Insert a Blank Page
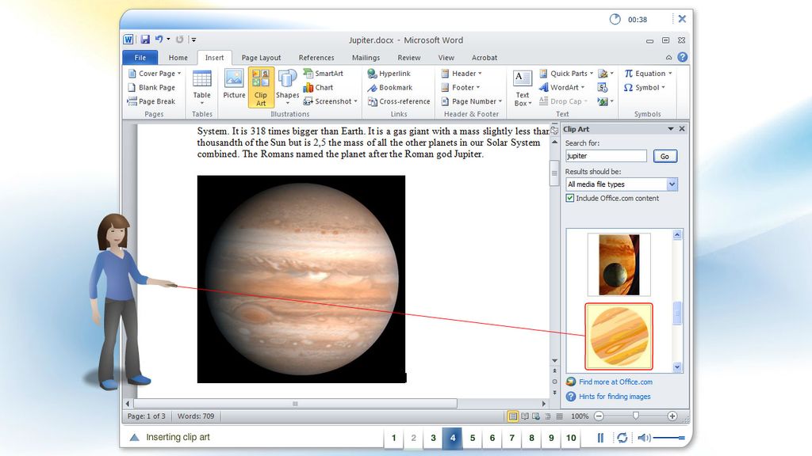This screenshot has width=812, height=456. tap(151, 87)
